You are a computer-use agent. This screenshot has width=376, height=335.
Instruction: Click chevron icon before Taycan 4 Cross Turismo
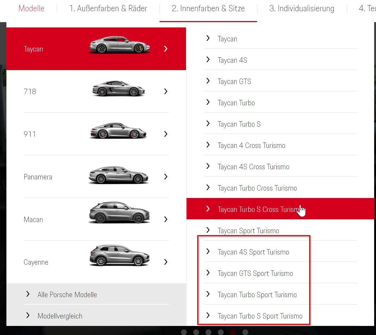click(x=208, y=145)
